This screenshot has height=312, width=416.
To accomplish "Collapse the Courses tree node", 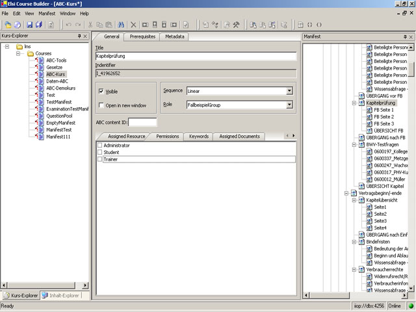I will (x=18, y=53).
